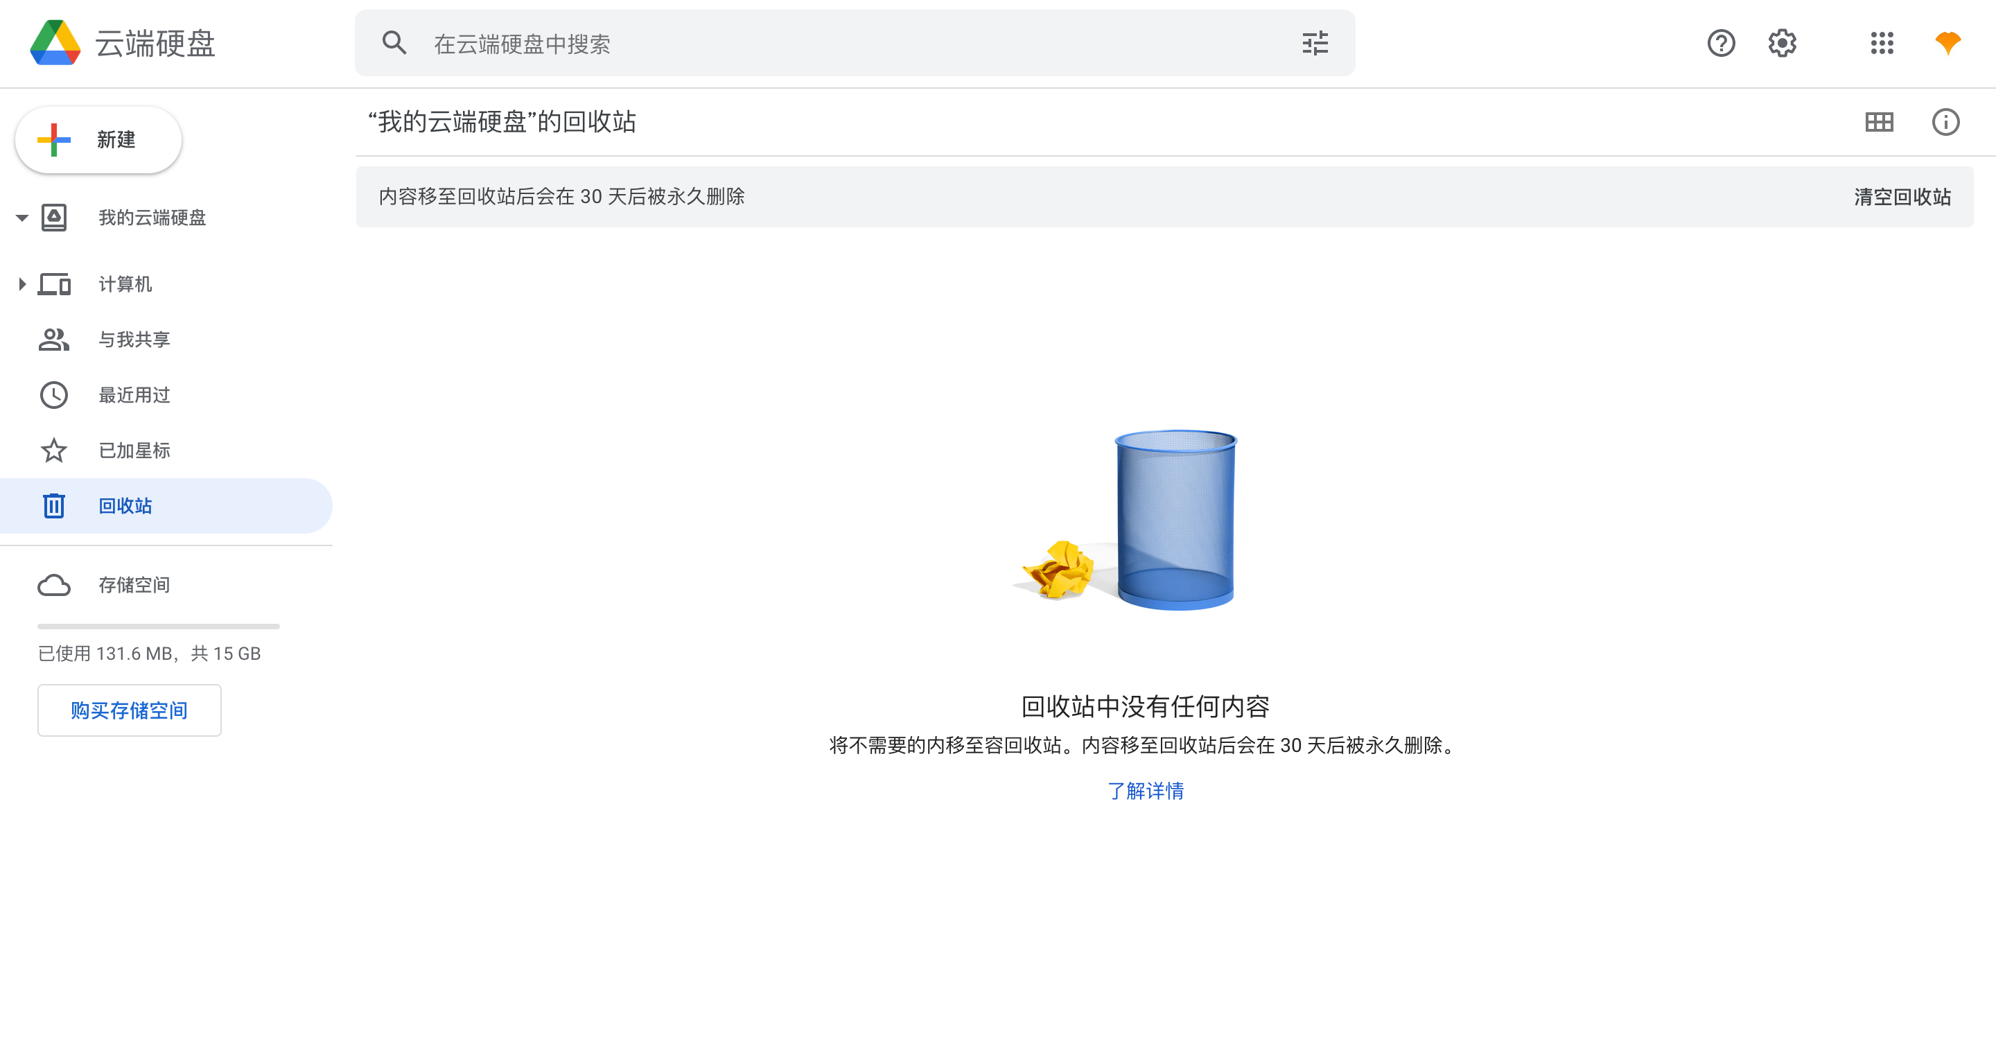Click the 存储空间 cloud icon
The height and width of the screenshot is (1059, 1996).
point(53,585)
